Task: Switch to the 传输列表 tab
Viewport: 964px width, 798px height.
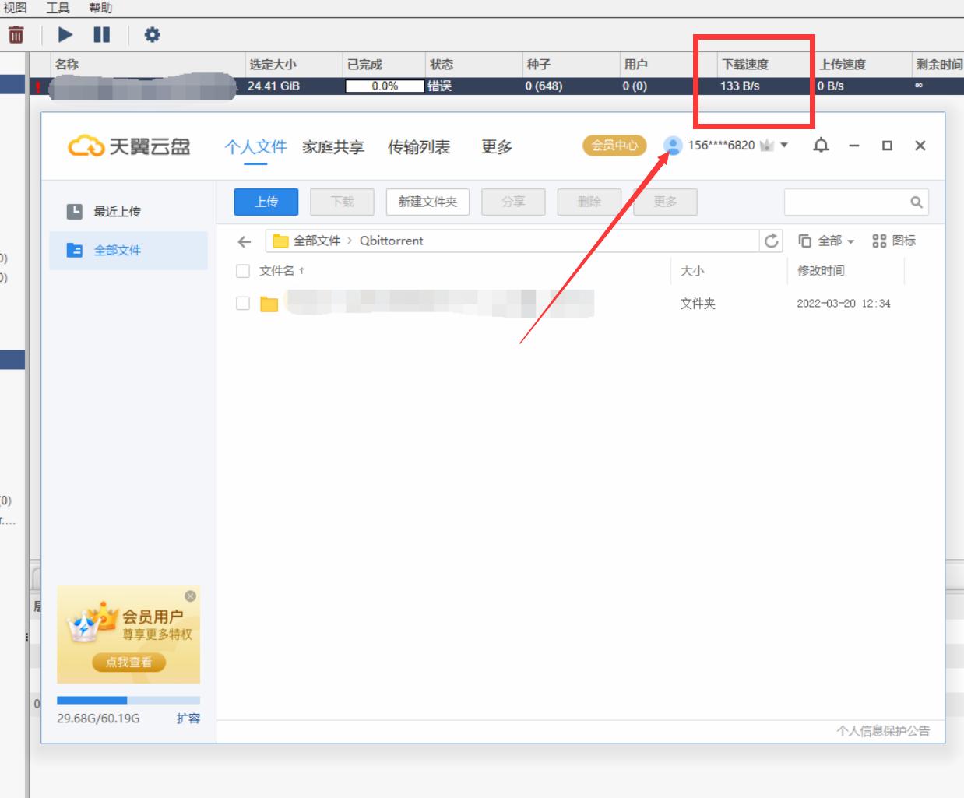Action: [419, 147]
